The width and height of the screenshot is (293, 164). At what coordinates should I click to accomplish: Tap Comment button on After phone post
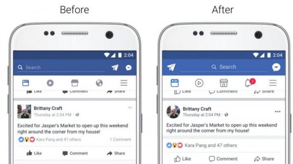click(x=223, y=159)
